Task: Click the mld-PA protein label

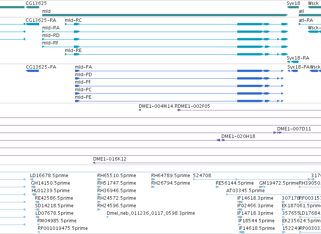Action: coord(83,67)
